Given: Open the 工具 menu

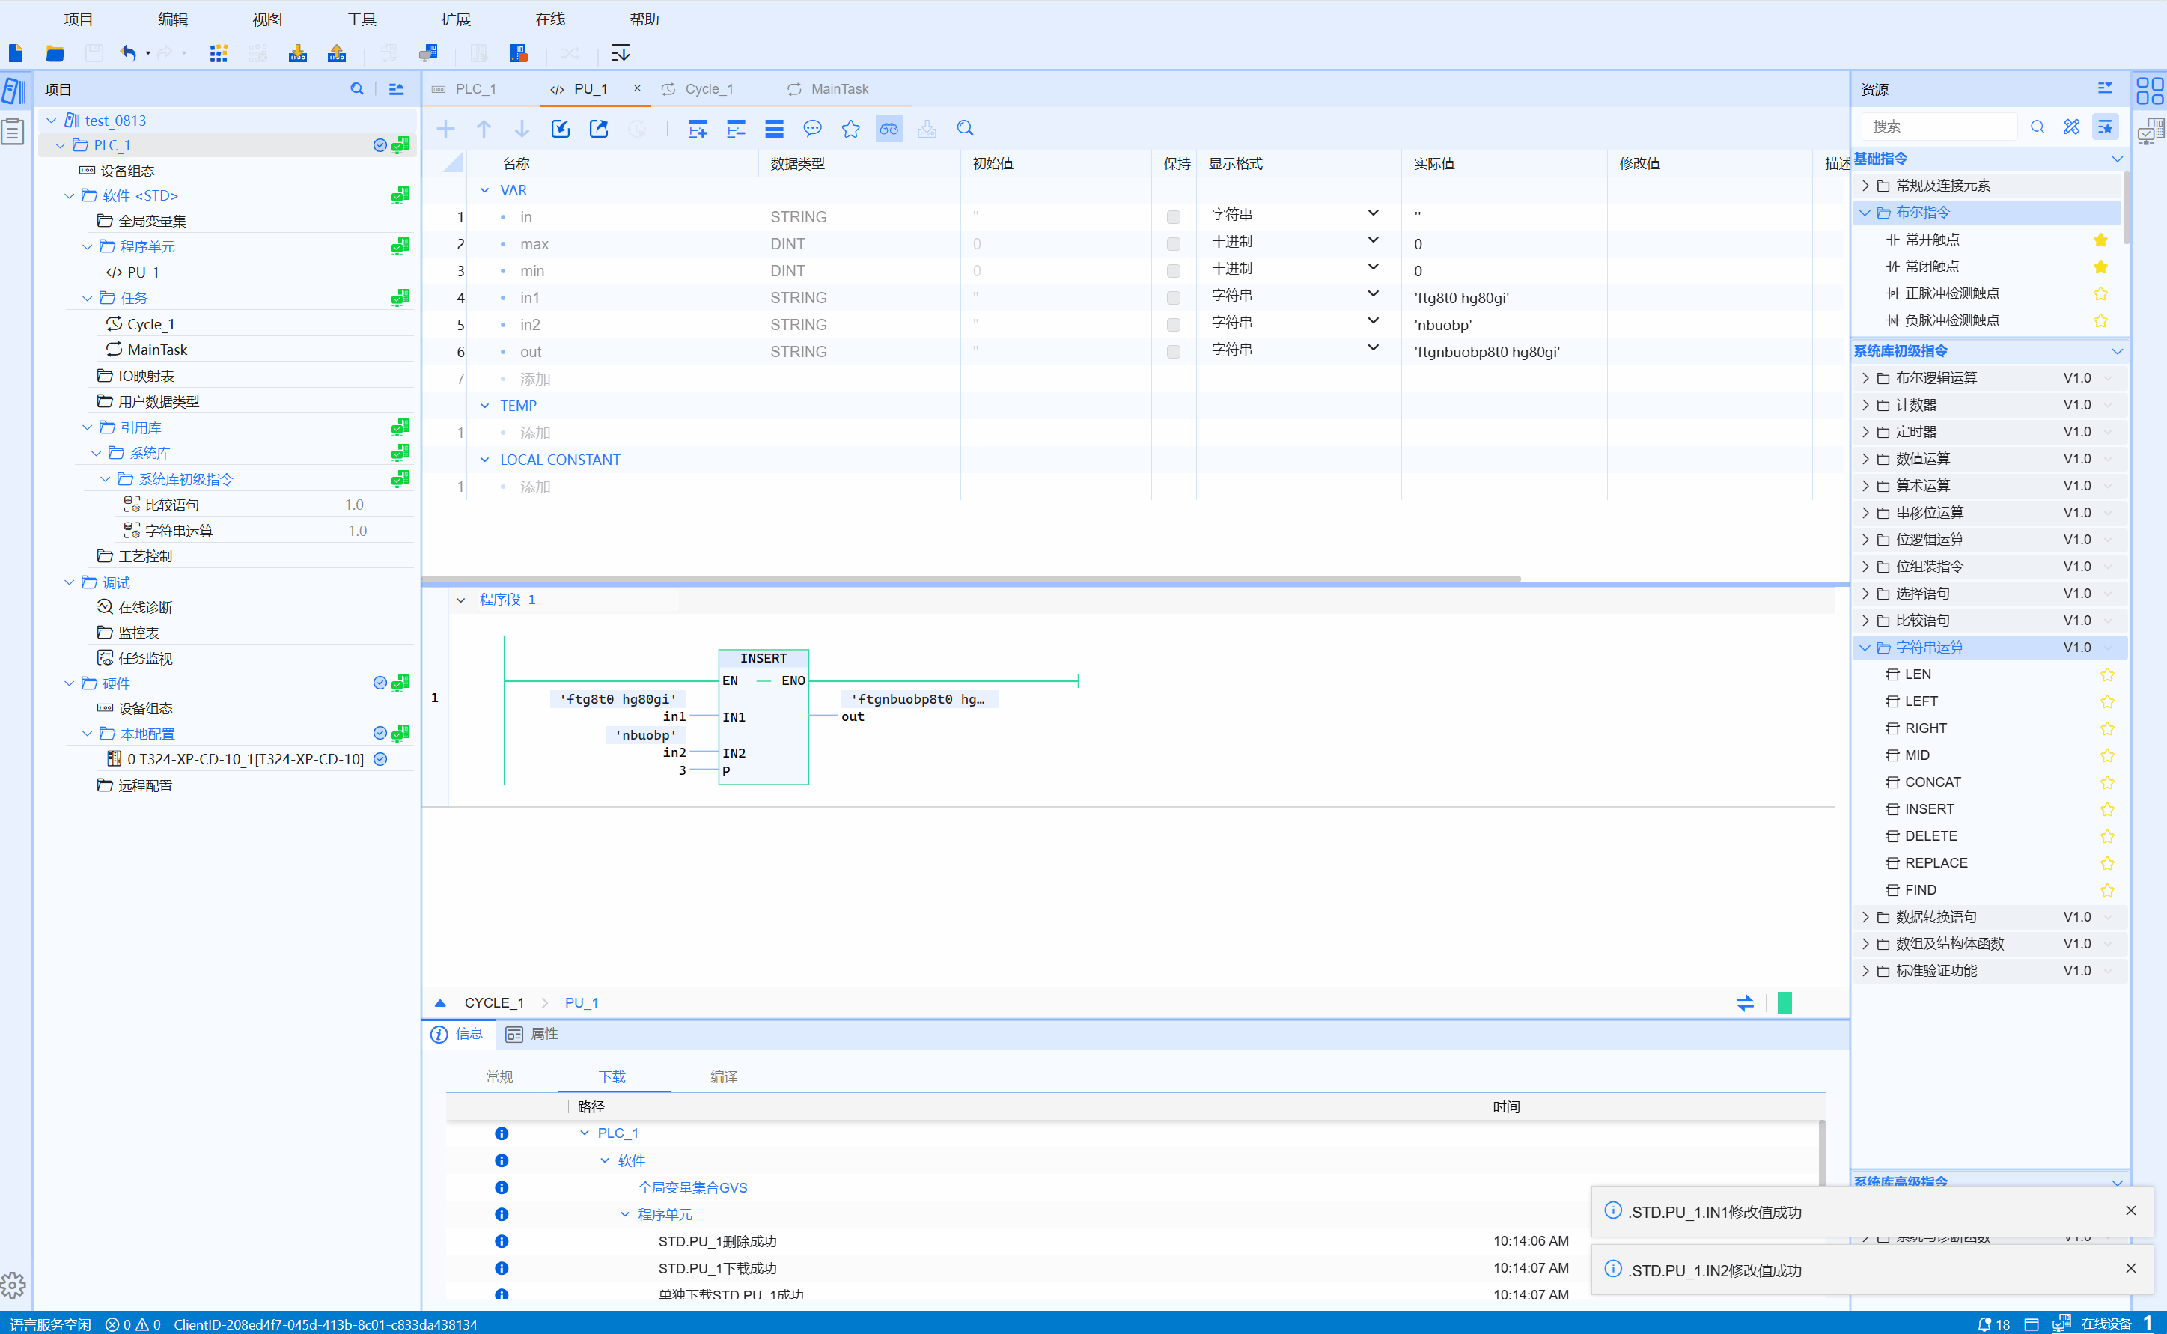Looking at the screenshot, I should (x=361, y=19).
